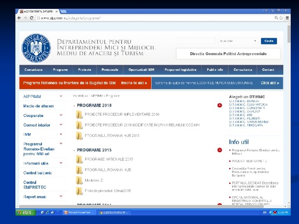Open the Protocoale menu item
Viewport: 299px width, 224px height.
(110, 70)
